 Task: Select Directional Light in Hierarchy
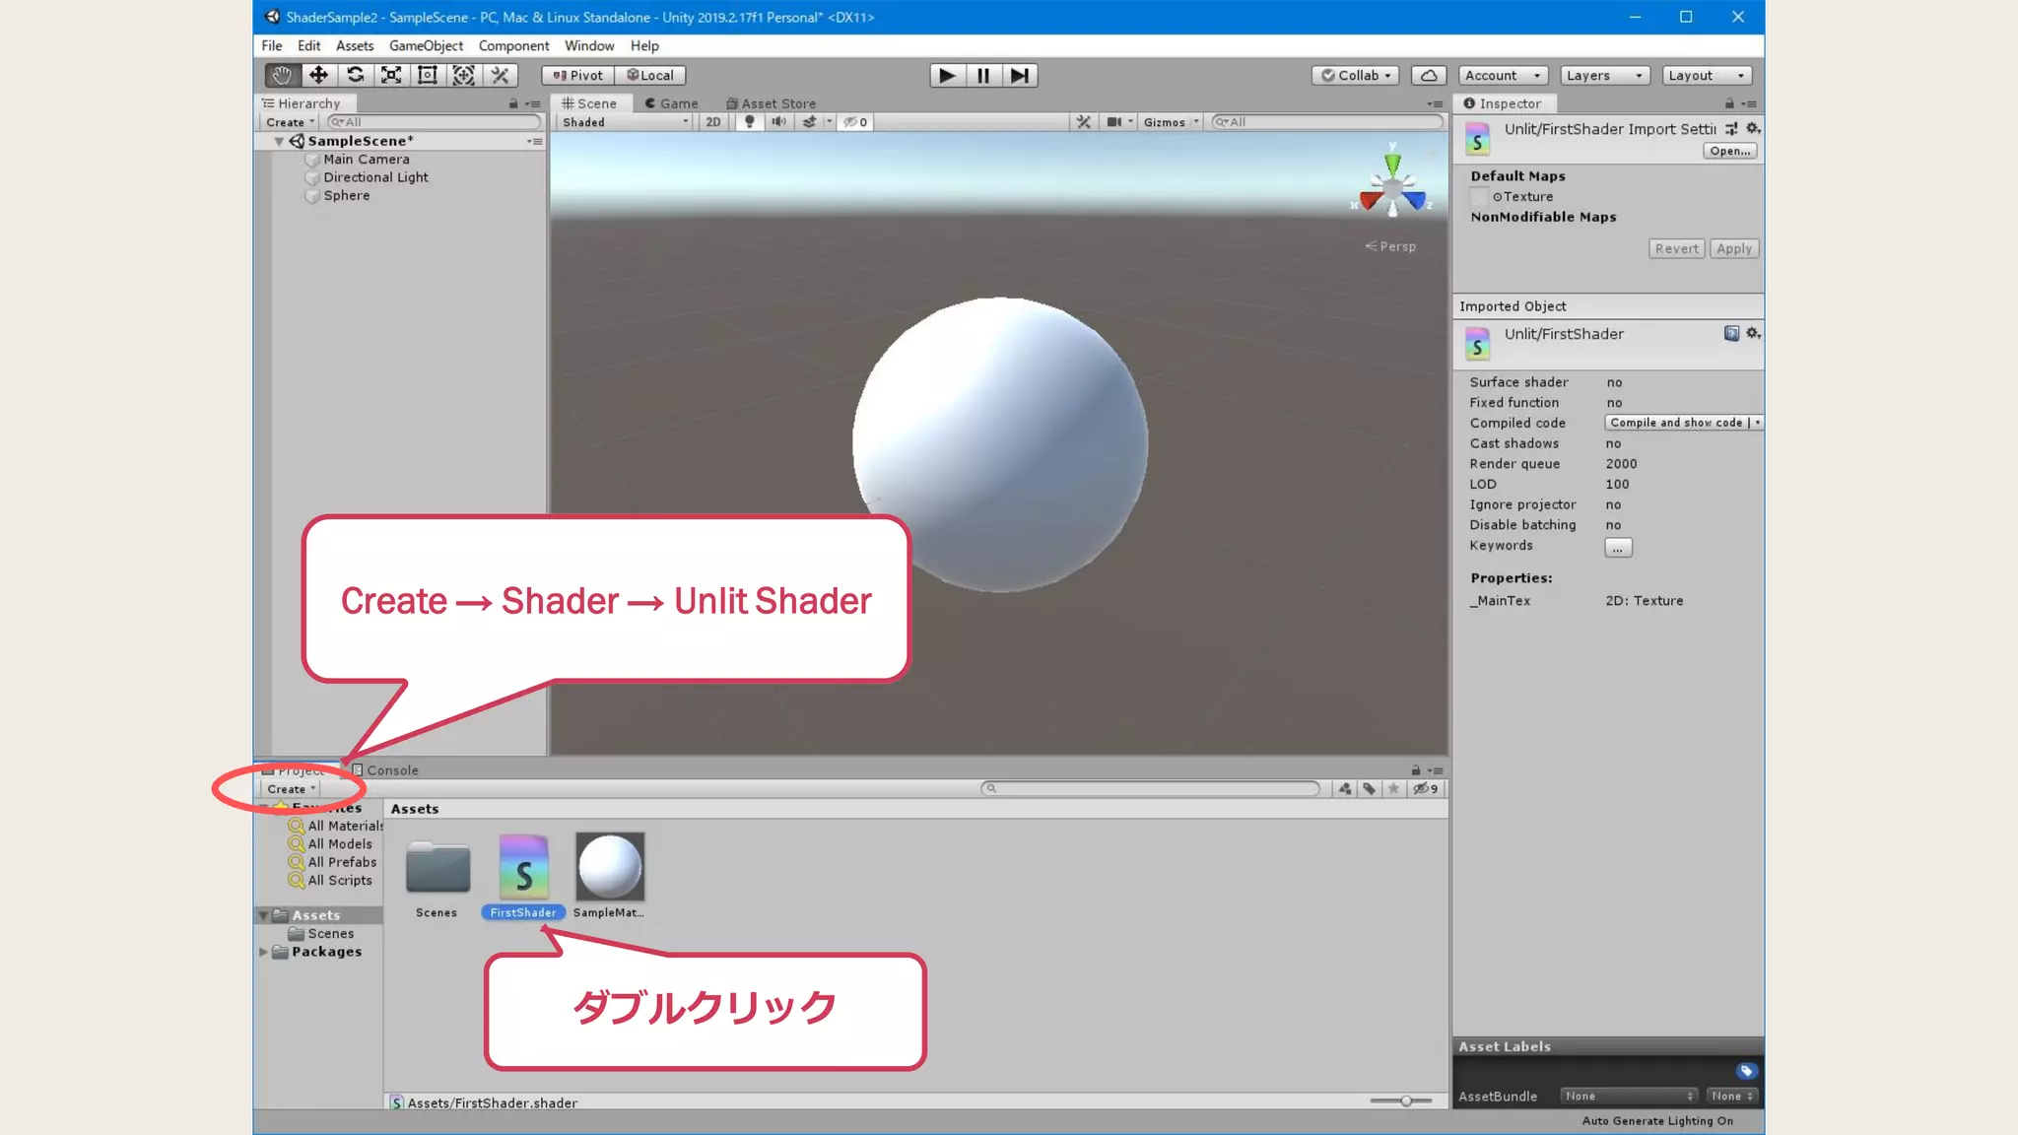375,177
